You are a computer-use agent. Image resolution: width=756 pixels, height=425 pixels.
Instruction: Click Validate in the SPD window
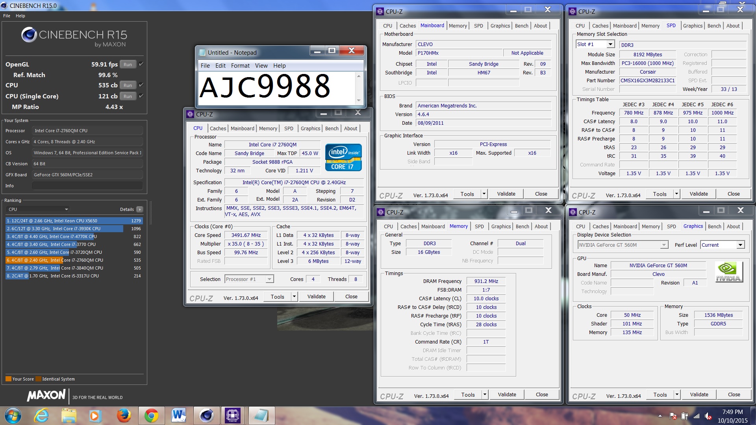click(x=699, y=194)
